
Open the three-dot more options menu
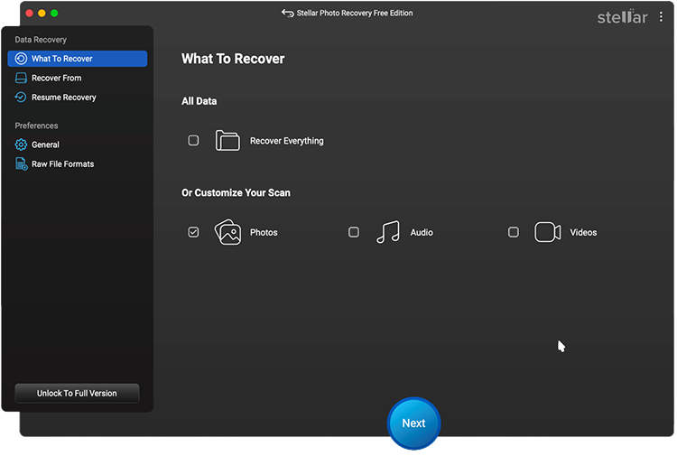[661, 17]
